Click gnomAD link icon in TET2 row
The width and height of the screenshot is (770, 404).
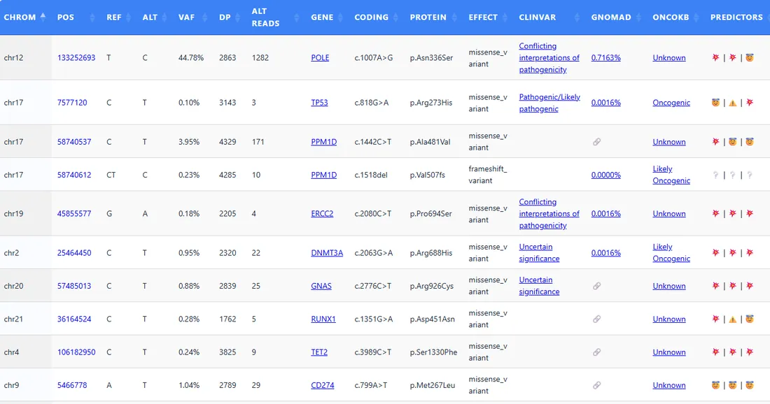[x=596, y=352]
